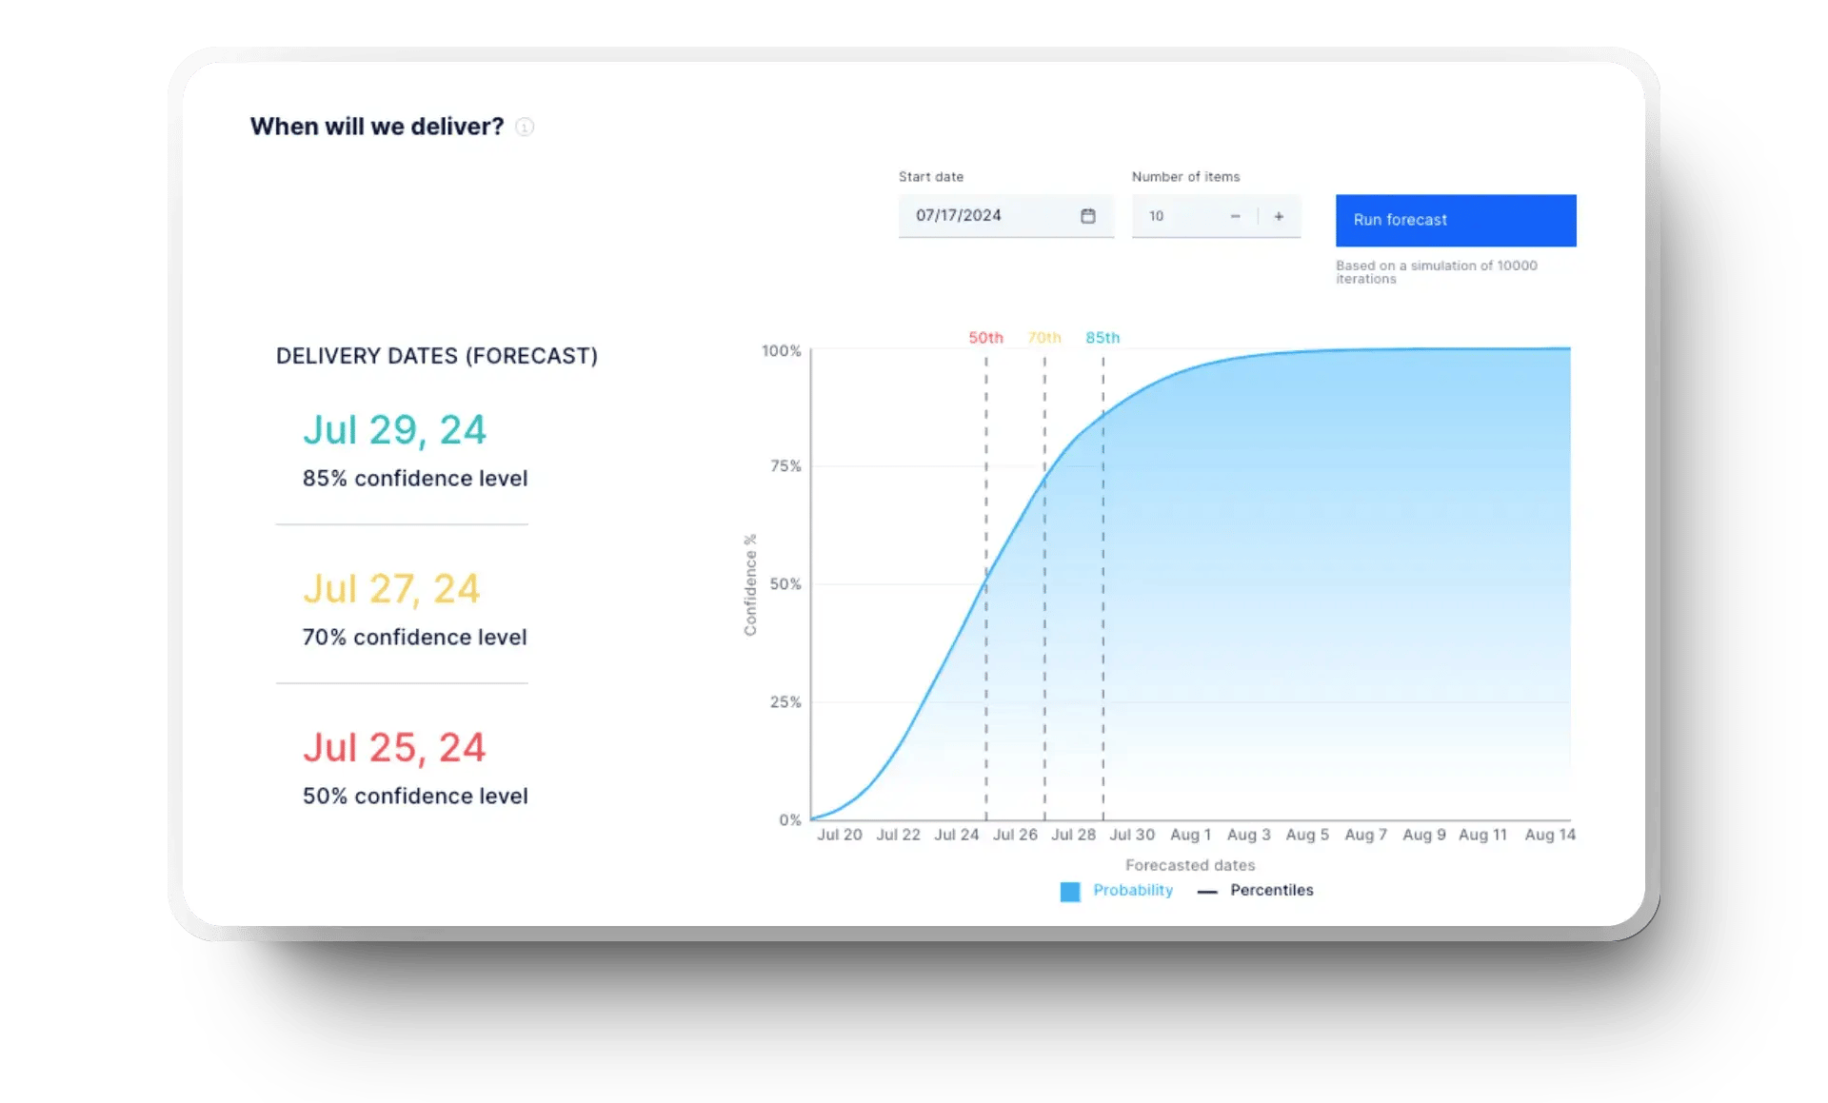1828x1103 pixels.
Task: Select the 50% confidence level date Jul 25, 24
Action: pos(394,747)
